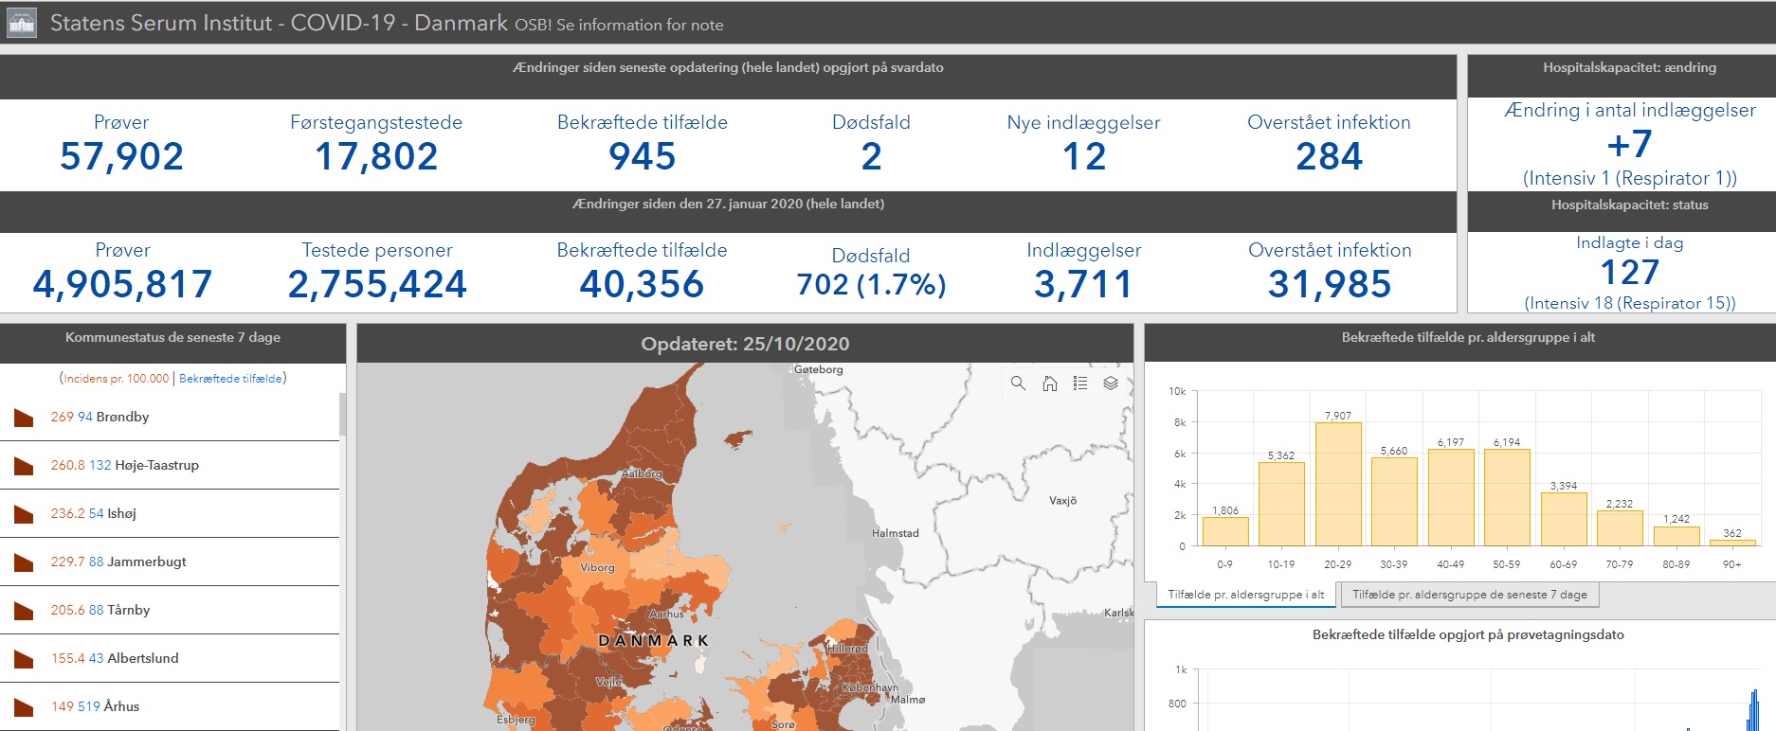Switch to 'Tilfælde pr. aldersgruppe de seneste 7 dage' tab
The image size is (1776, 731).
click(x=1469, y=595)
